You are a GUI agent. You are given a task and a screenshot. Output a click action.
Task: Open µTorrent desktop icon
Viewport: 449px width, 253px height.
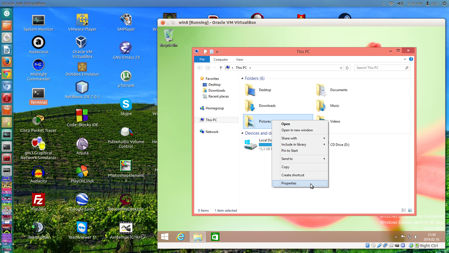tap(126, 79)
